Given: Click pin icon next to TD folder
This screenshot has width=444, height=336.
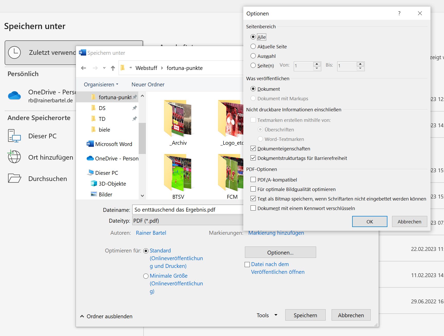Looking at the screenshot, I should point(135,119).
